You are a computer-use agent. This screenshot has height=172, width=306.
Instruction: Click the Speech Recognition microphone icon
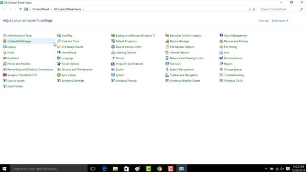167,69
